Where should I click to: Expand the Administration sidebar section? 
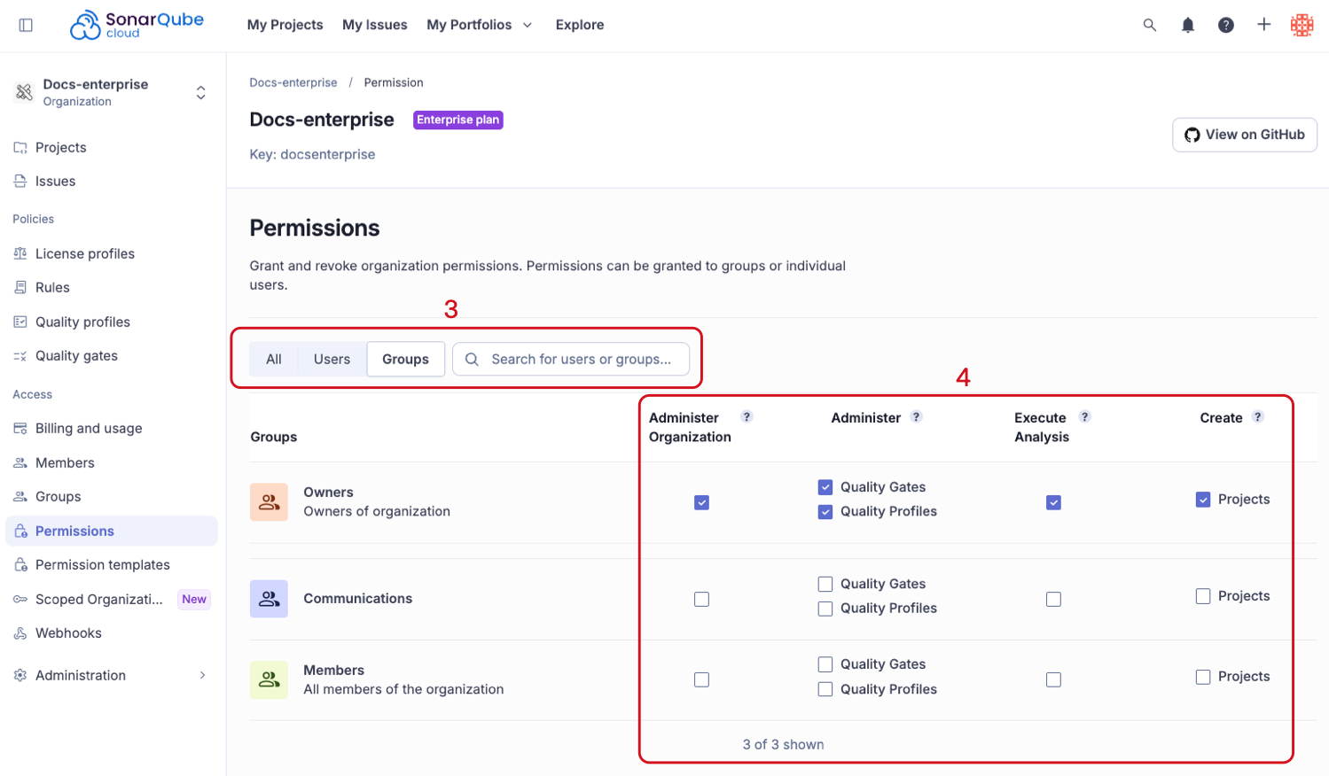(x=111, y=675)
